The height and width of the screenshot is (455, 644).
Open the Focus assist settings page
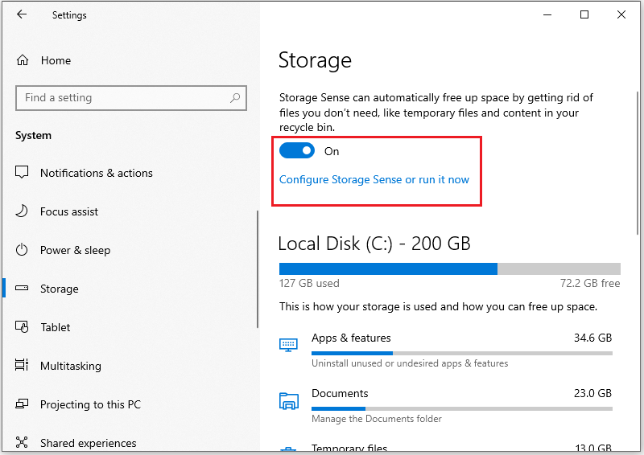pos(69,211)
